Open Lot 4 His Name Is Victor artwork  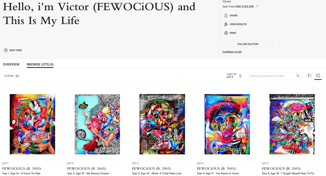pos(227,124)
